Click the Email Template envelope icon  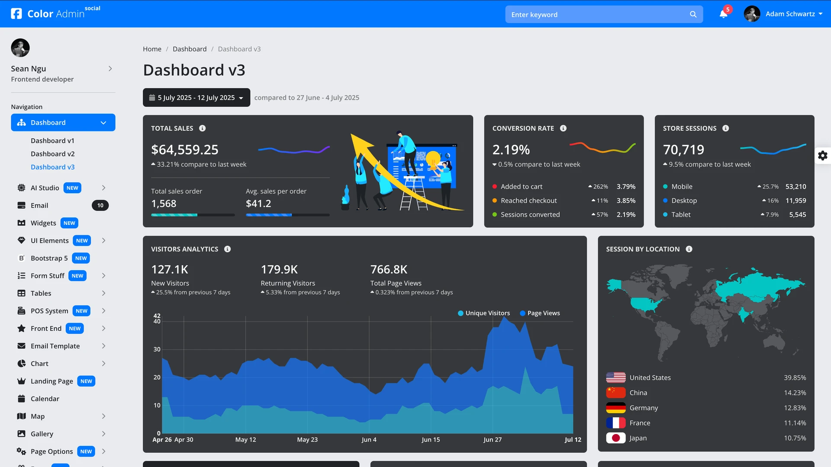pyautogui.click(x=21, y=346)
